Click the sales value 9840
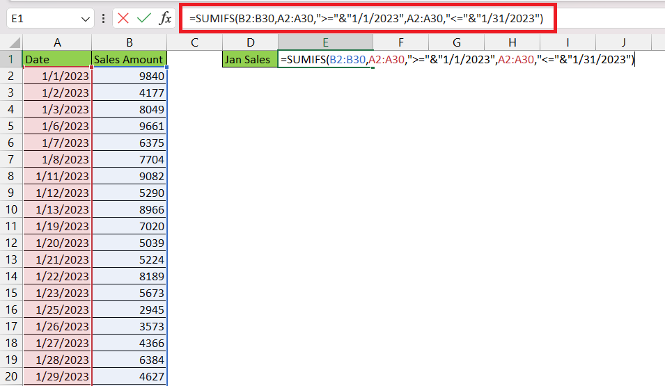Viewport: 665px width, 386px height. 130,76
